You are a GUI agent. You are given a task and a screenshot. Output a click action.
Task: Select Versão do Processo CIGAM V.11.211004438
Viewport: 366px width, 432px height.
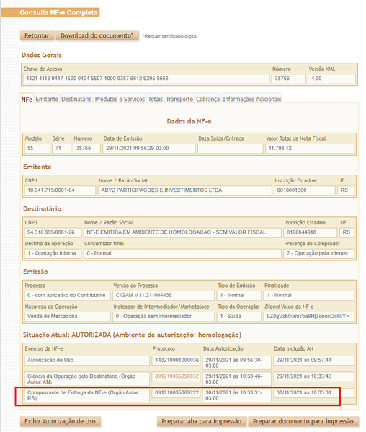[x=164, y=296]
